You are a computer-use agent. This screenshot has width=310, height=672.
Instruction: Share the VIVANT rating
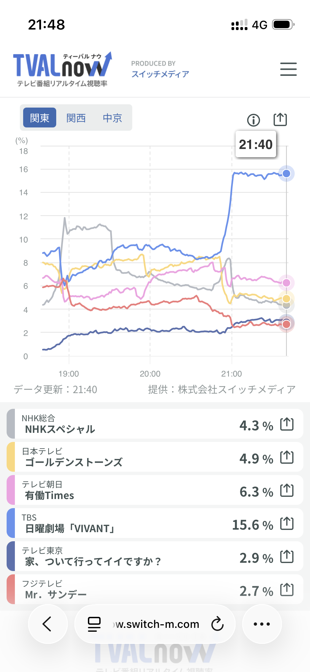click(x=287, y=523)
